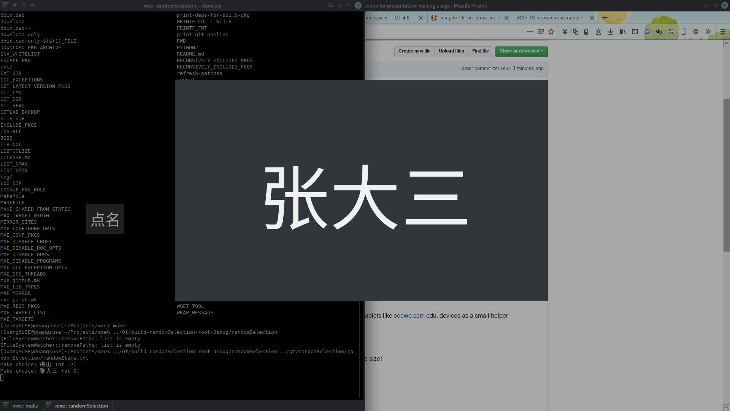
Task: Open the Downloads arrow icon
Action: tap(611, 32)
